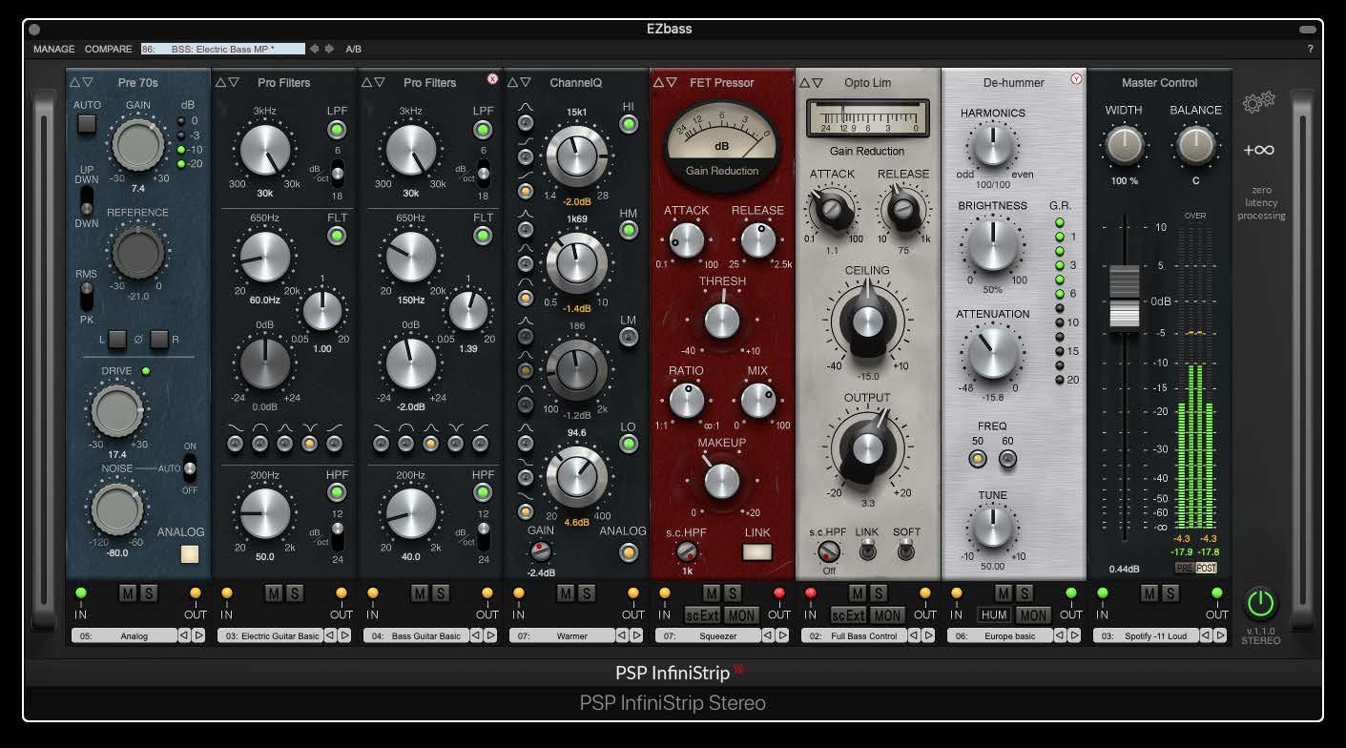The width and height of the screenshot is (1346, 748).
Task: Click the De-hummer red circle icon
Action: 1076,79
